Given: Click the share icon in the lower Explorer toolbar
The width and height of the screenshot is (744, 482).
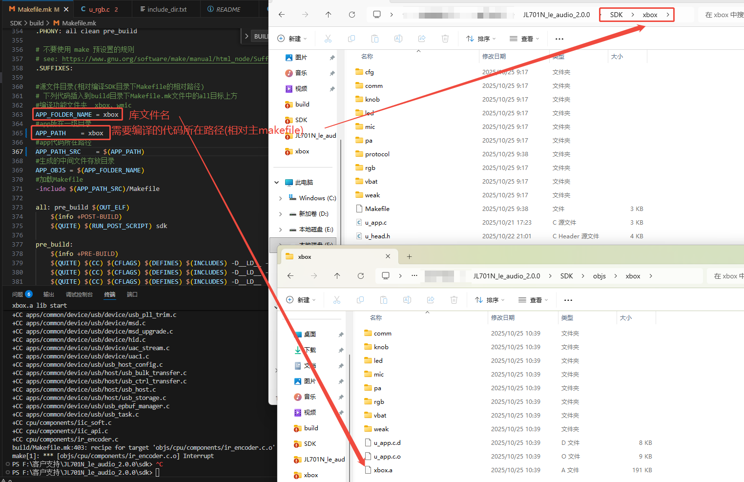Looking at the screenshot, I should [x=431, y=300].
